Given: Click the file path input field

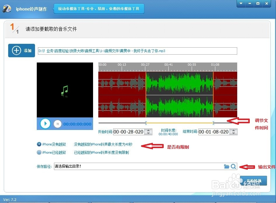Looking at the screenshot, I should [x=137, y=51].
